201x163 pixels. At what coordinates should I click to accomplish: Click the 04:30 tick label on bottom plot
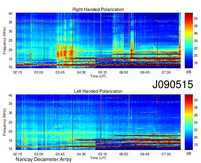[81, 154]
